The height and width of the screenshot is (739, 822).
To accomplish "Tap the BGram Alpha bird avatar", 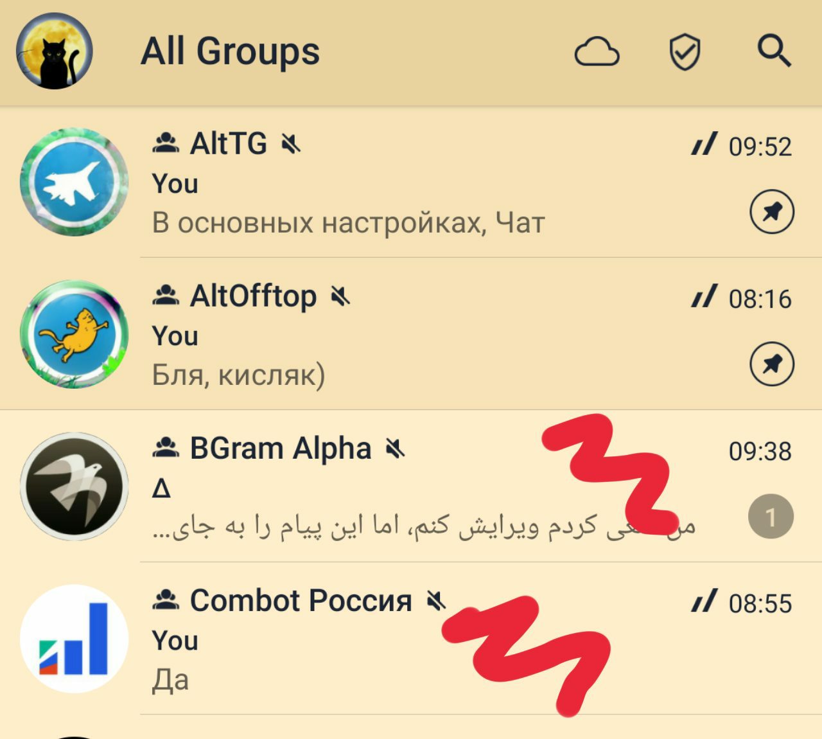I will tap(74, 486).
